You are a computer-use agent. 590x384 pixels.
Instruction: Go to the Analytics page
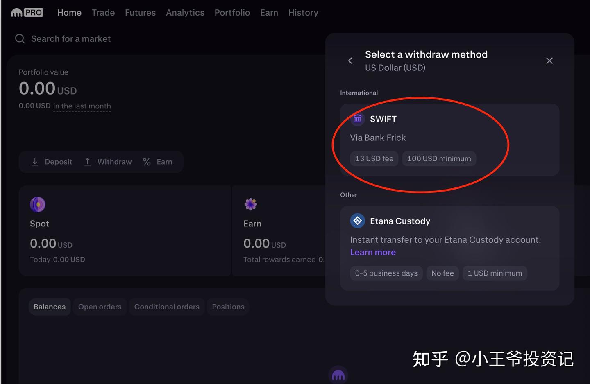(x=185, y=13)
